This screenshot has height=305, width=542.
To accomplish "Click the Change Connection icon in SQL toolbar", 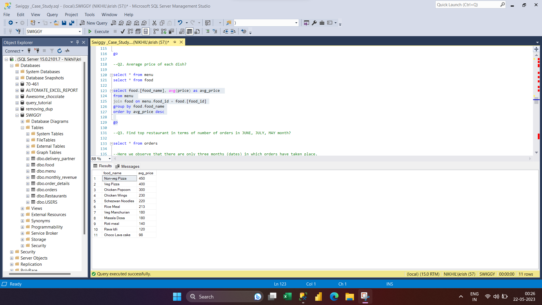I will click(x=18, y=31).
